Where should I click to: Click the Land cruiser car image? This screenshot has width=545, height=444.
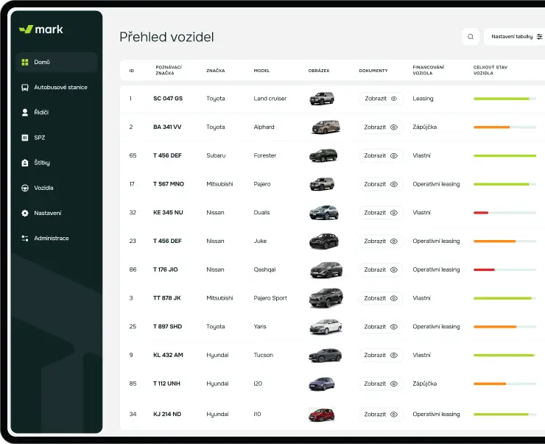[322, 99]
